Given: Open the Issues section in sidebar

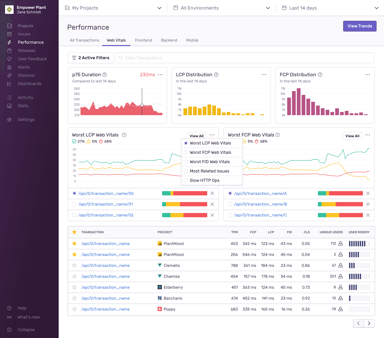Looking at the screenshot, I should [x=24, y=34].
